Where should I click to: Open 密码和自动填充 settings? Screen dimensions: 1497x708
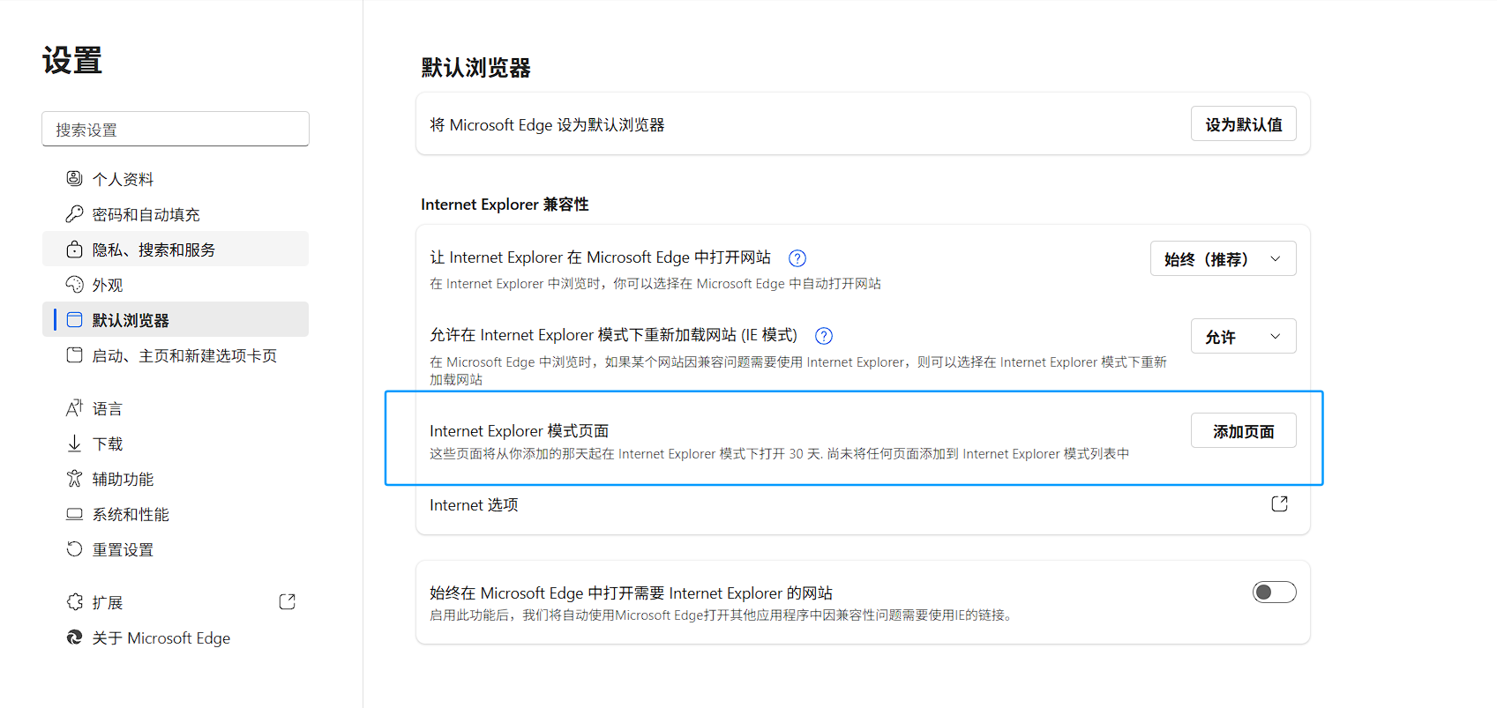(176, 214)
